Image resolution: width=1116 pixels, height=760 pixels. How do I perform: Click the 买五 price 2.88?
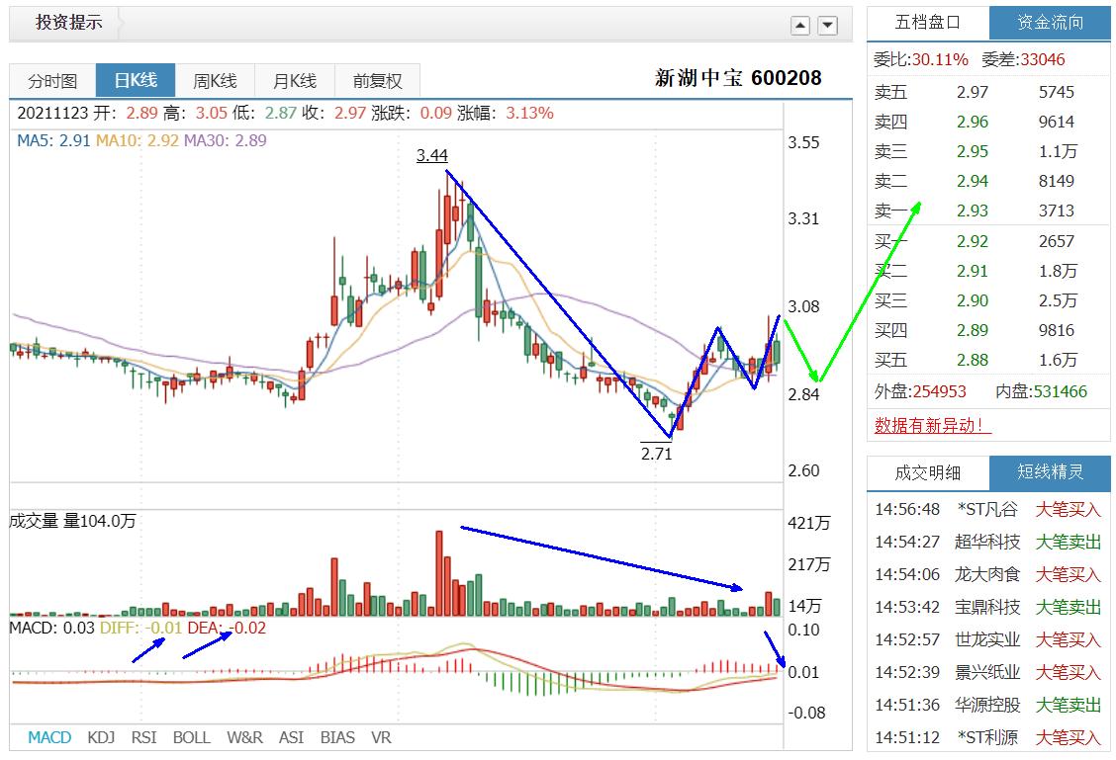(x=973, y=360)
